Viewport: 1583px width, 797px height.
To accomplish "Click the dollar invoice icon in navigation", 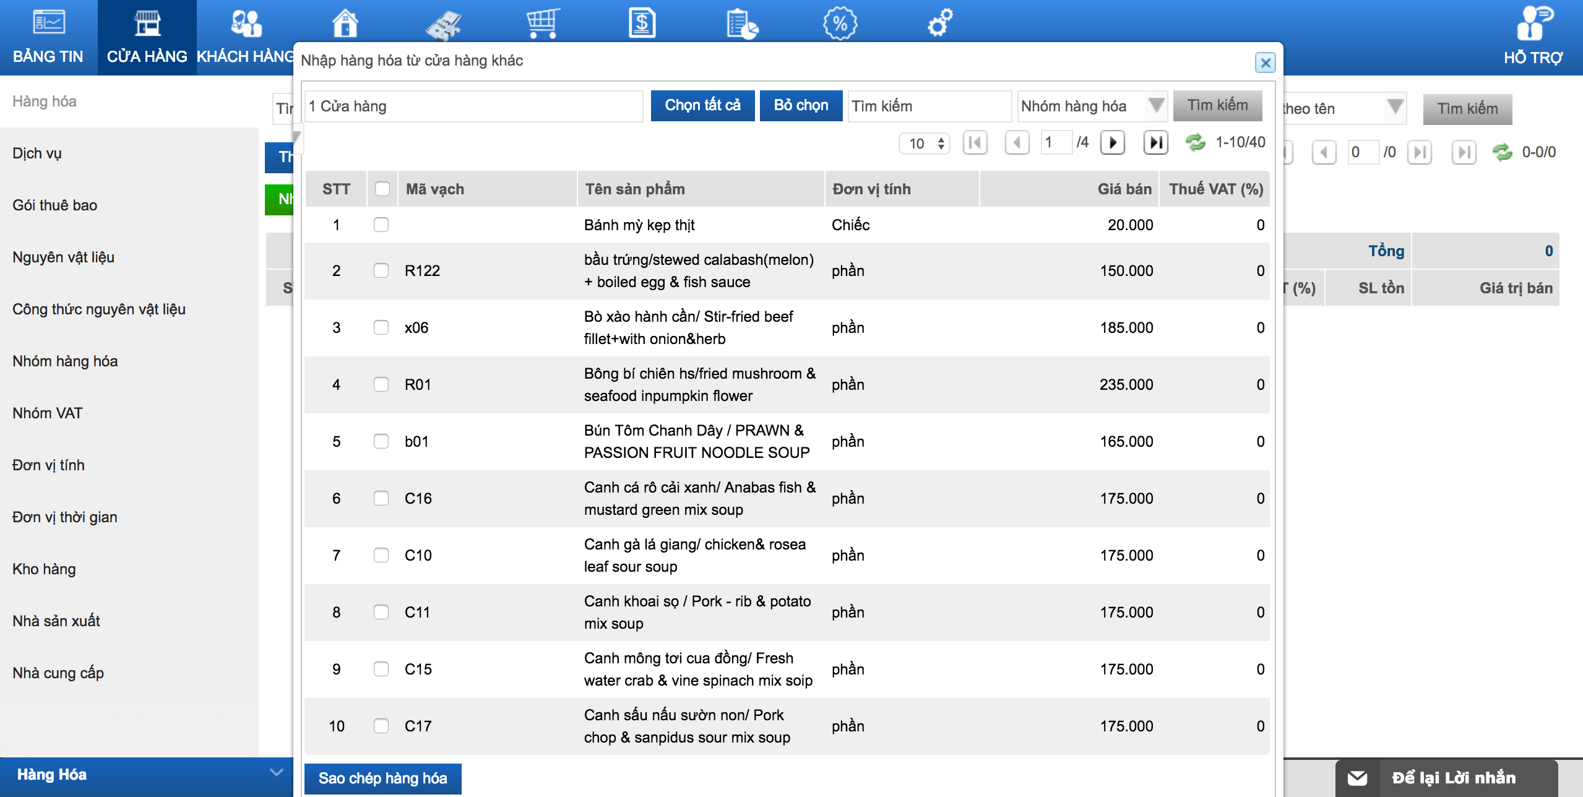I will [642, 24].
